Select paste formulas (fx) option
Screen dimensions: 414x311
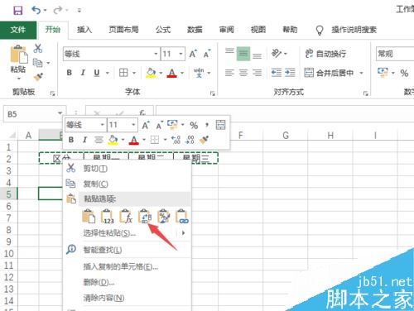click(x=126, y=217)
